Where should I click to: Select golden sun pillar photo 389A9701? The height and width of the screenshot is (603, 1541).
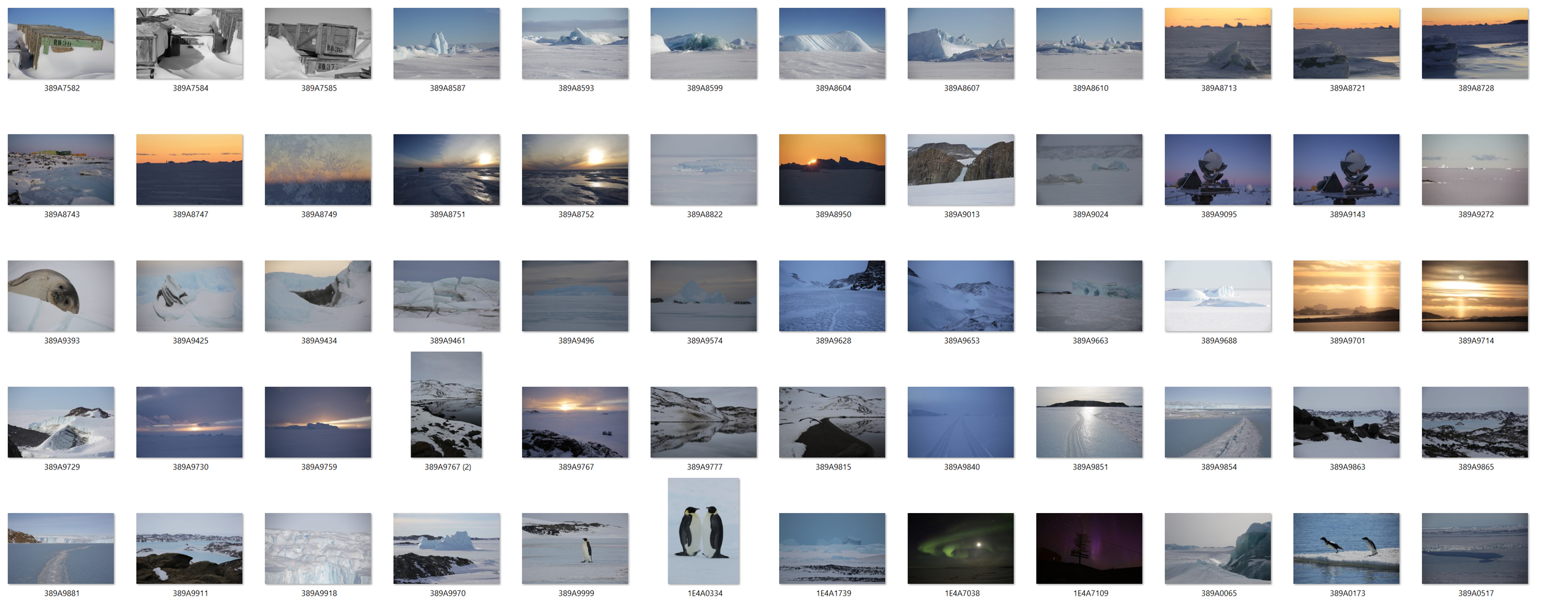point(1346,296)
